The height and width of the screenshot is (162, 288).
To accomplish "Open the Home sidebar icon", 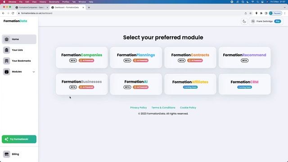I will click(x=7, y=39).
